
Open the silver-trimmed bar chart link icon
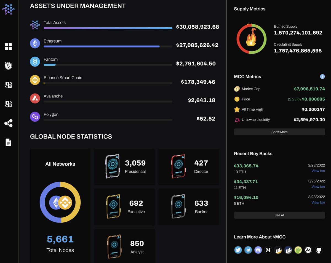point(288,250)
